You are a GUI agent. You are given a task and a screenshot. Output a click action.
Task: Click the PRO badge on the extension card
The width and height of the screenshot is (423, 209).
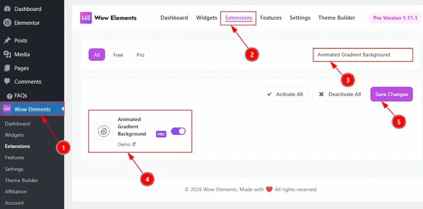tap(161, 134)
